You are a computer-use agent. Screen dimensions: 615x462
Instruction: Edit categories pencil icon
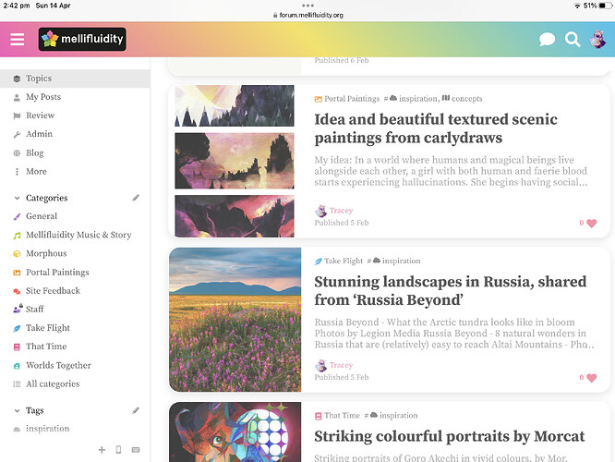(x=136, y=198)
